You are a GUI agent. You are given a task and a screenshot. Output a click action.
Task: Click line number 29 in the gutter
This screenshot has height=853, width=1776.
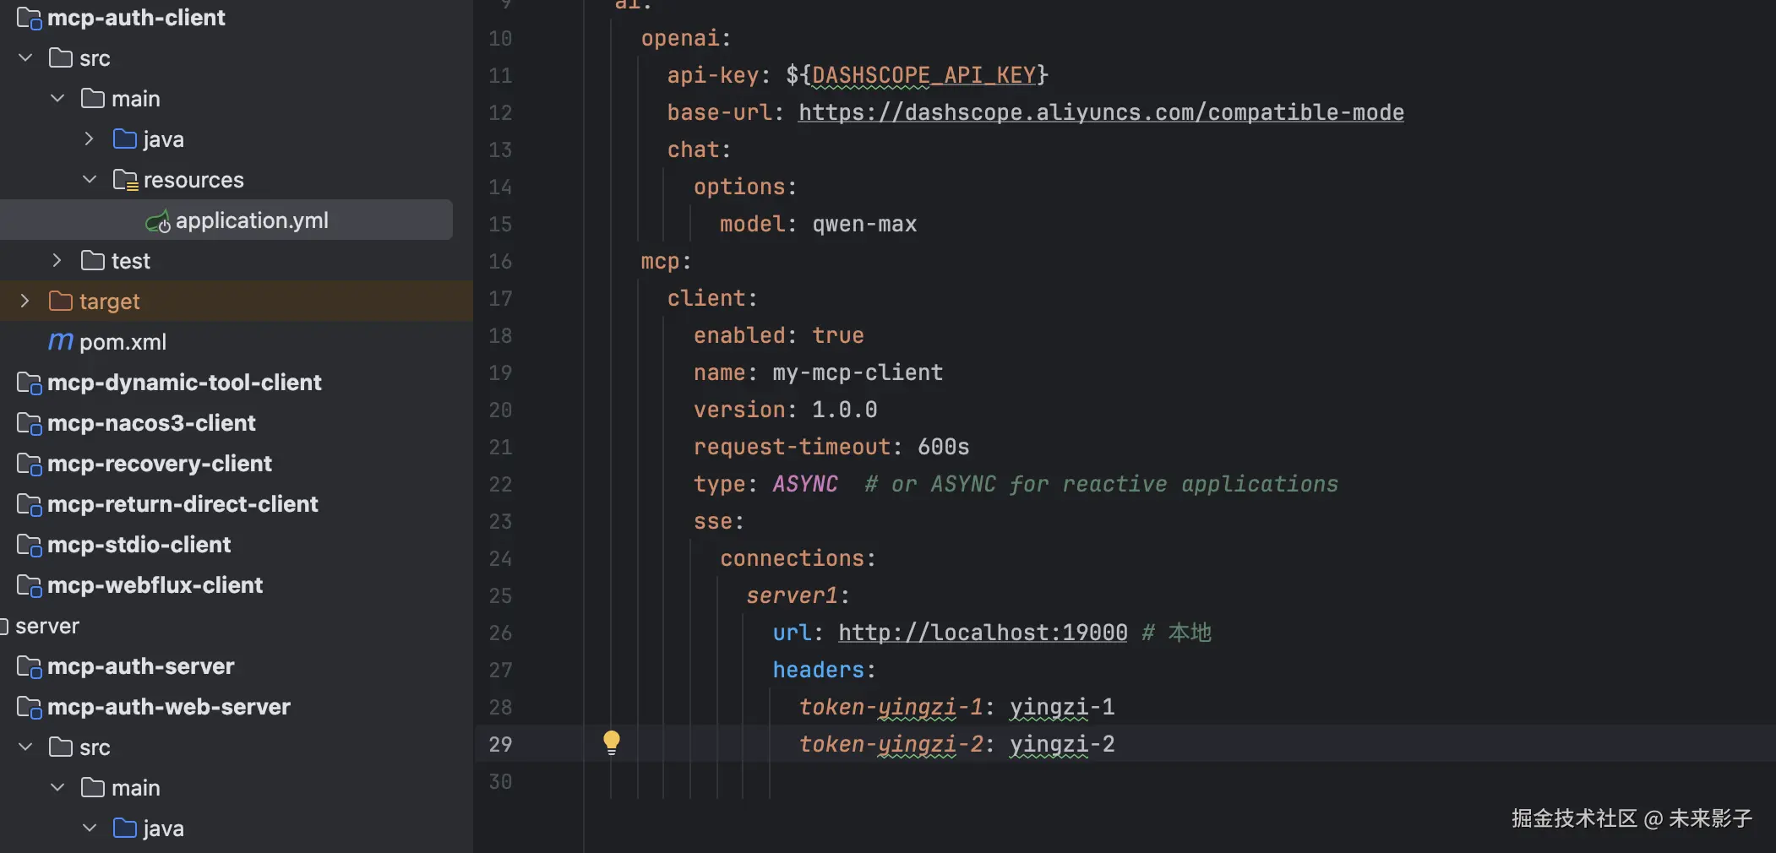coord(500,744)
